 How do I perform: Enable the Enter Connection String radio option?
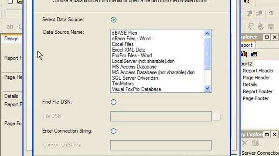click(113, 131)
